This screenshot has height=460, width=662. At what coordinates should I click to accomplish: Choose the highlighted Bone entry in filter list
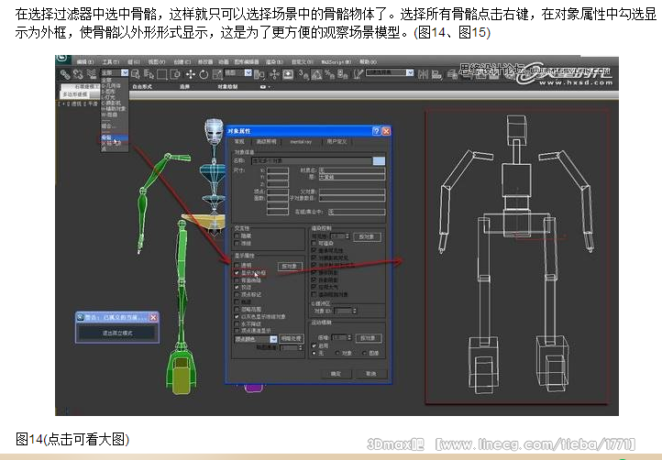114,137
